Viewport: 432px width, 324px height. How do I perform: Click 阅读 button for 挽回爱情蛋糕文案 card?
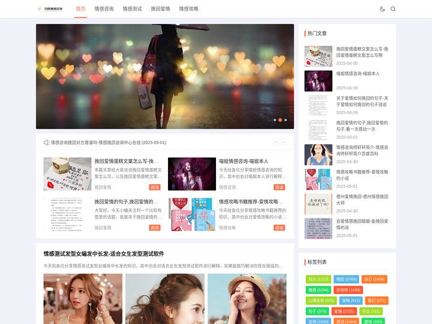click(x=155, y=187)
